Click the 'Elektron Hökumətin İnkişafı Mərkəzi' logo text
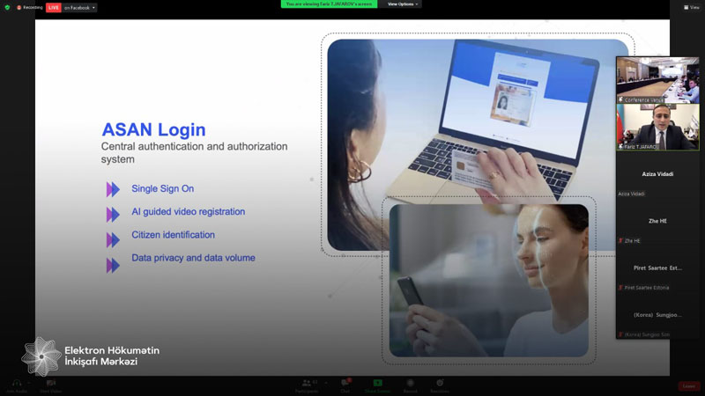This screenshot has width=705, height=396. click(x=112, y=356)
